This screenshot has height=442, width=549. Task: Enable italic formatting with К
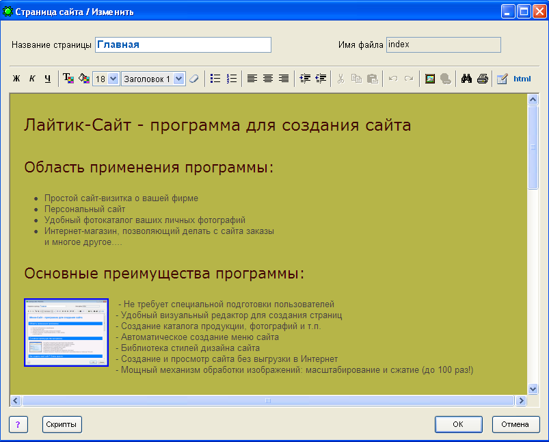31,78
